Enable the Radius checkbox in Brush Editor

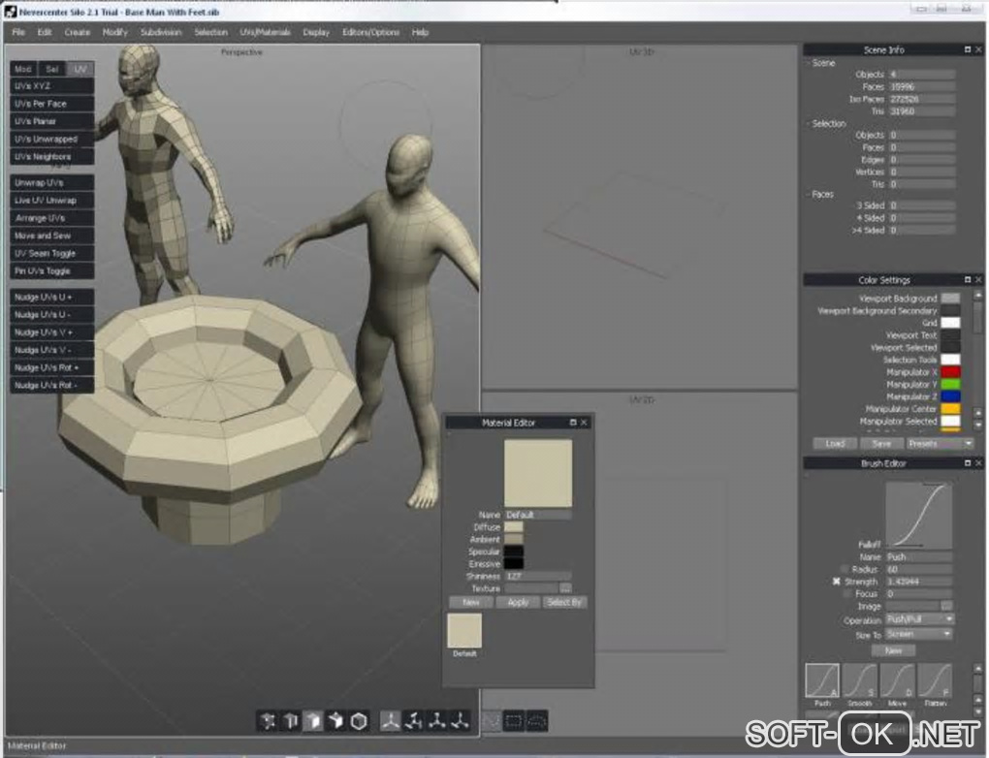click(x=845, y=569)
